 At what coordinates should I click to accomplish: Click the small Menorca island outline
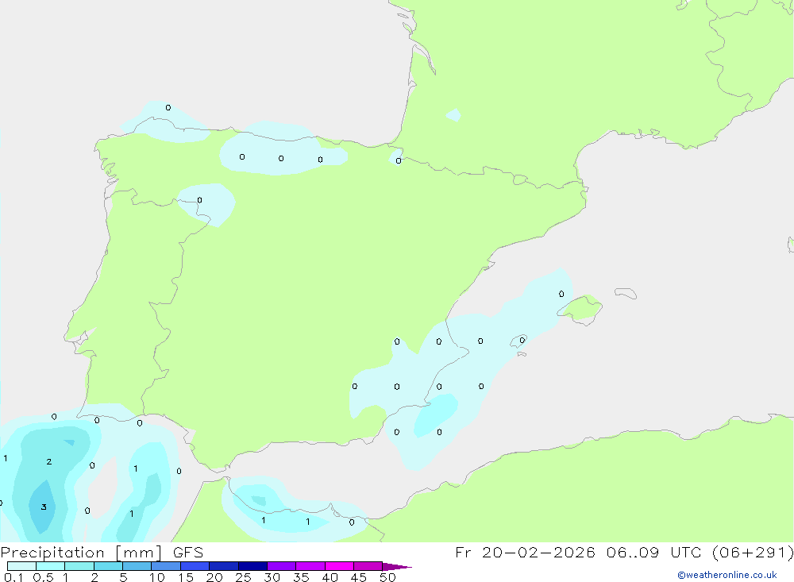626,293
